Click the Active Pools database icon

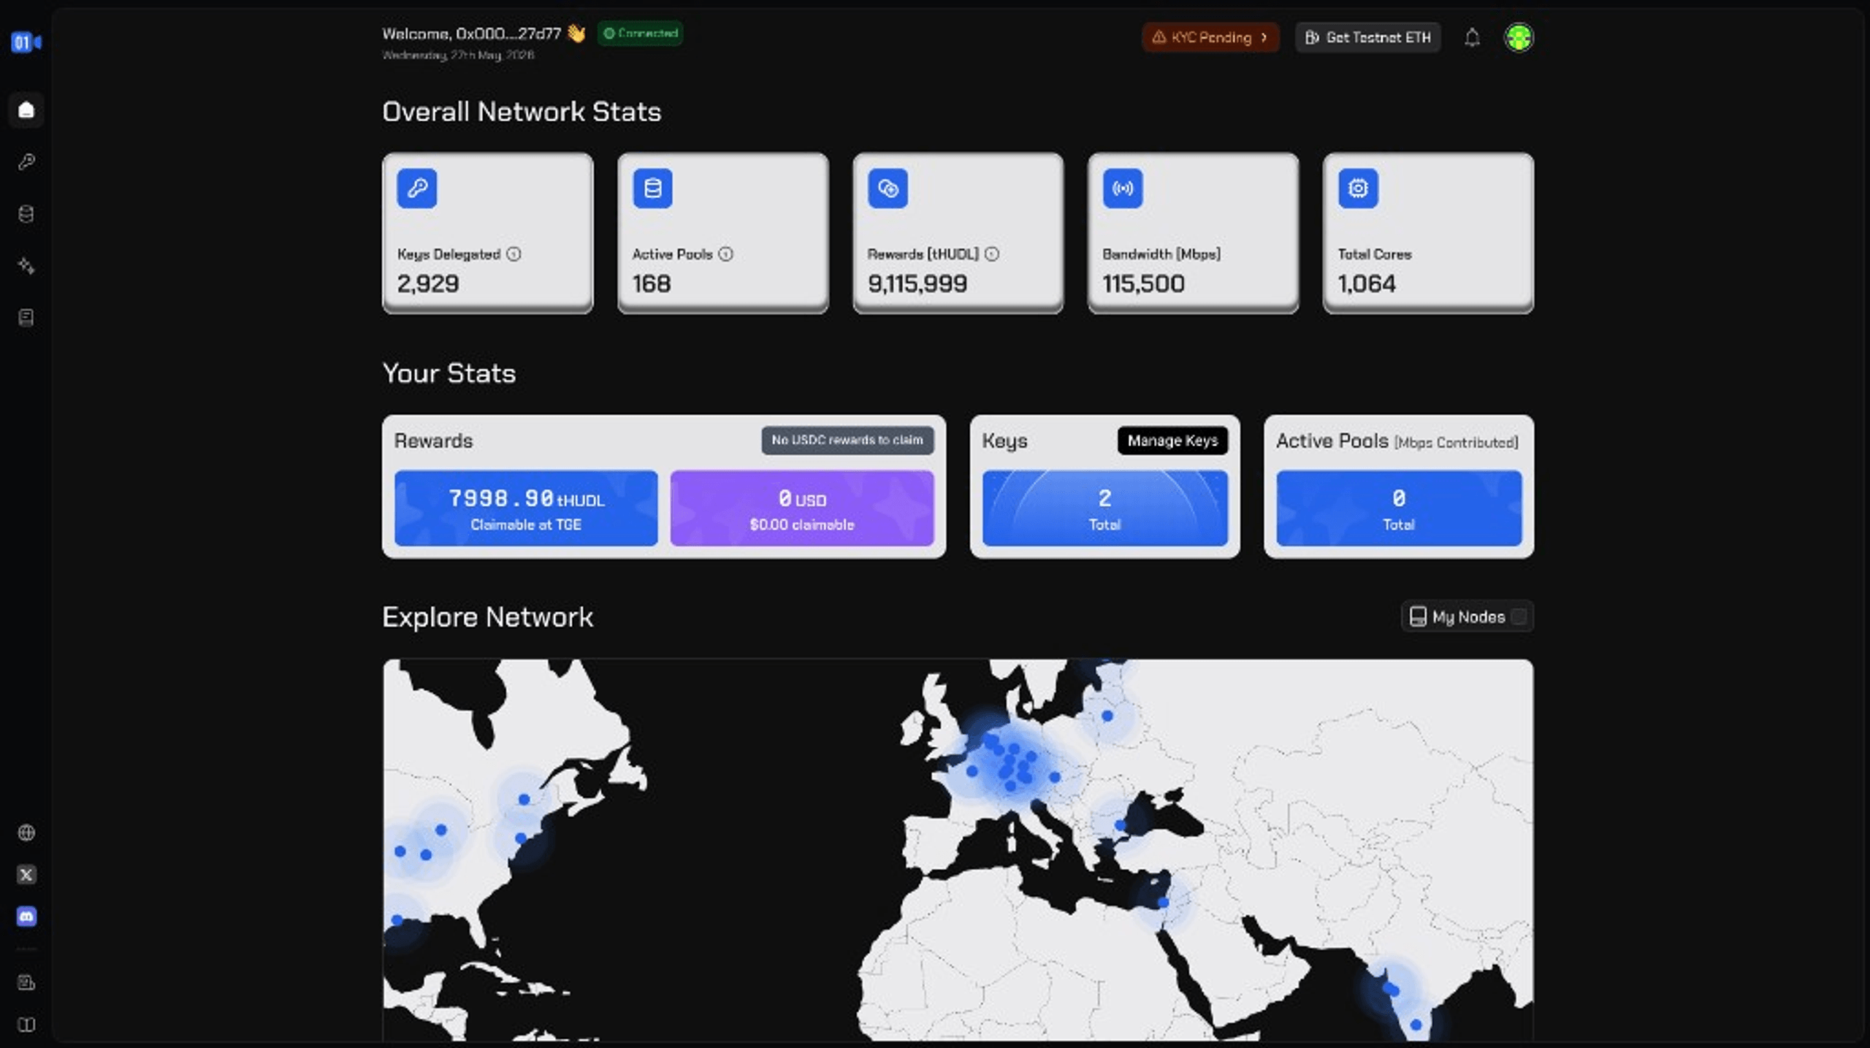(652, 188)
